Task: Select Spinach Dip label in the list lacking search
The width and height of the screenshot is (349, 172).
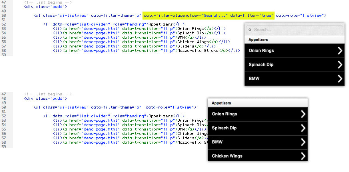Action: pyautogui.click(x=224, y=128)
